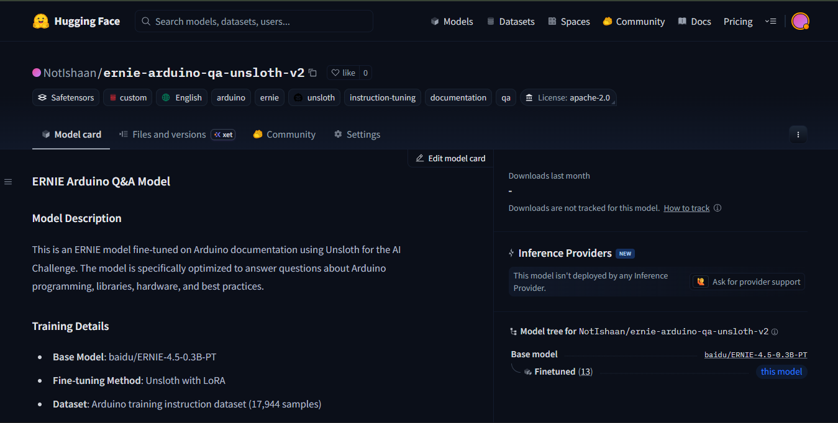
Task: Switch to the Community tab
Action: [285, 134]
